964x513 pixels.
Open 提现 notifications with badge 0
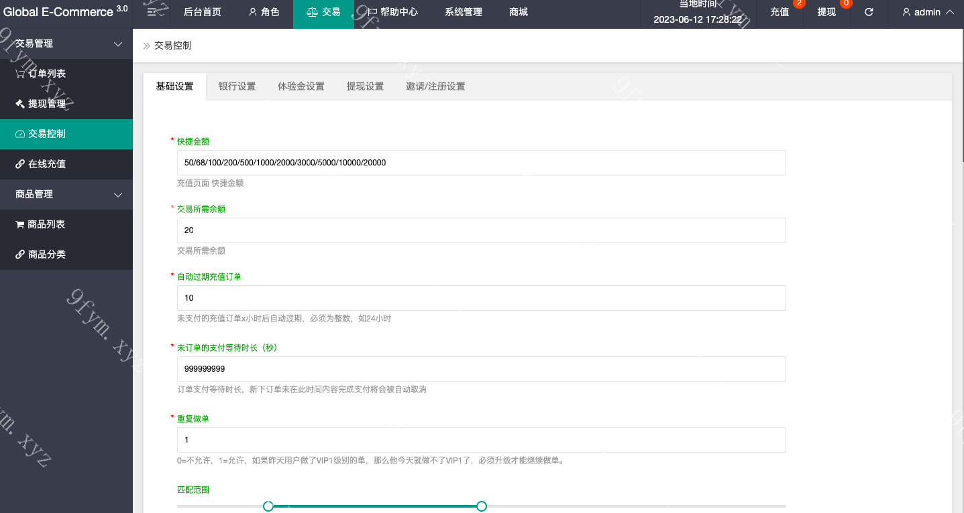pyautogui.click(x=826, y=12)
